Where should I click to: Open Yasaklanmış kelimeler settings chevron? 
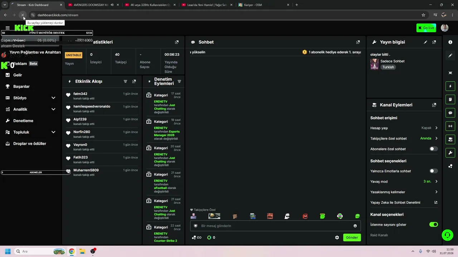point(437,192)
